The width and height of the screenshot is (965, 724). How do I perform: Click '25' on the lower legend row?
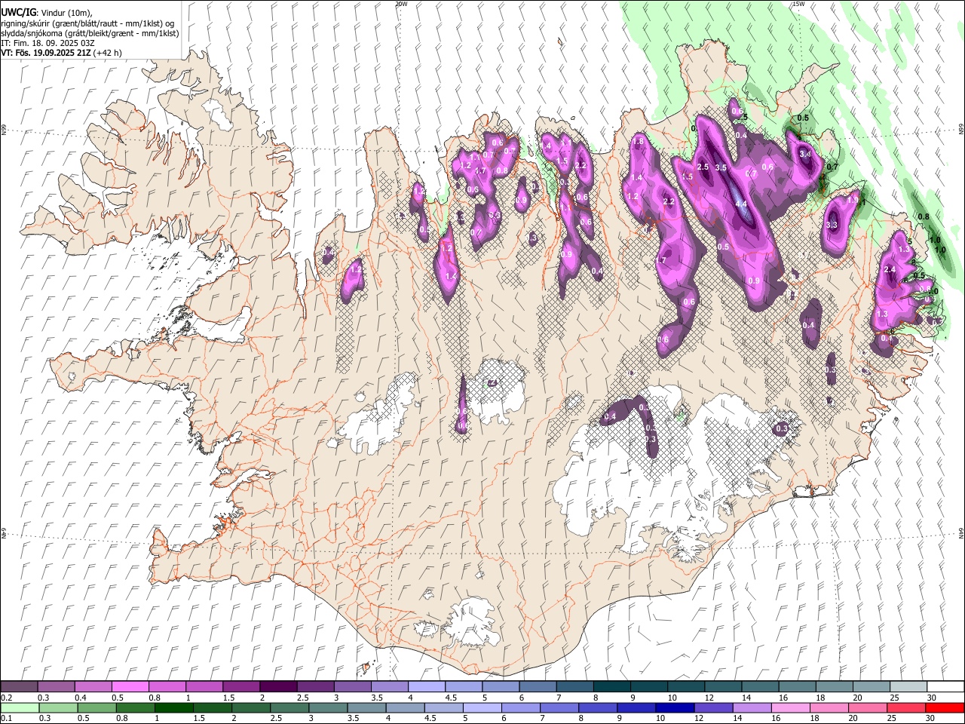pos(891,718)
